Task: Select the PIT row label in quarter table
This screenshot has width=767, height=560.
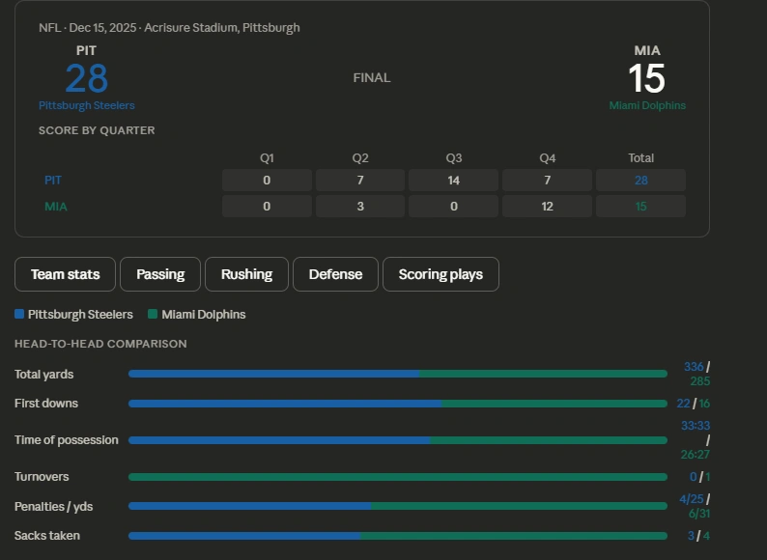Action: (x=53, y=180)
